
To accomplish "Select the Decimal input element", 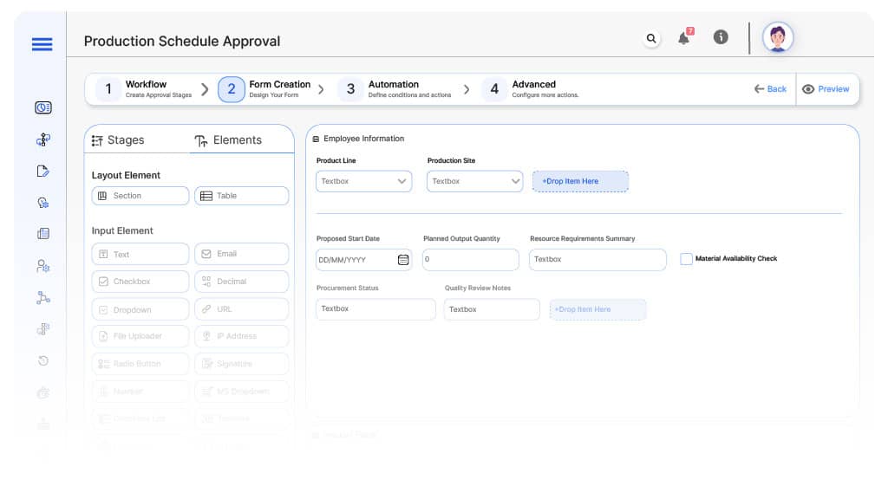I will 242,282.
